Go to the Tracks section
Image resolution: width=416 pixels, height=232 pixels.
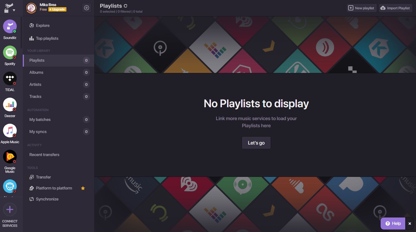(35, 97)
